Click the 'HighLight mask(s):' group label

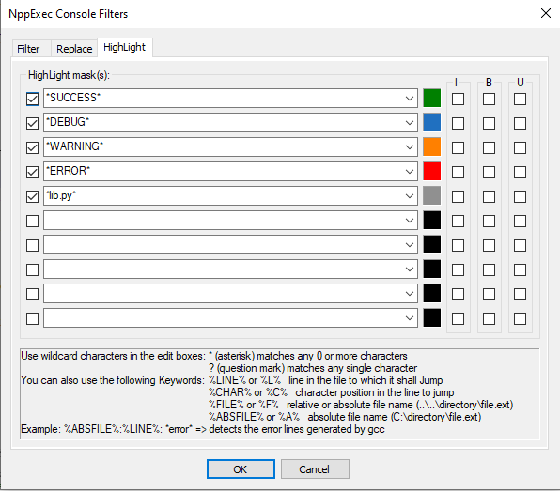pyautogui.click(x=69, y=75)
